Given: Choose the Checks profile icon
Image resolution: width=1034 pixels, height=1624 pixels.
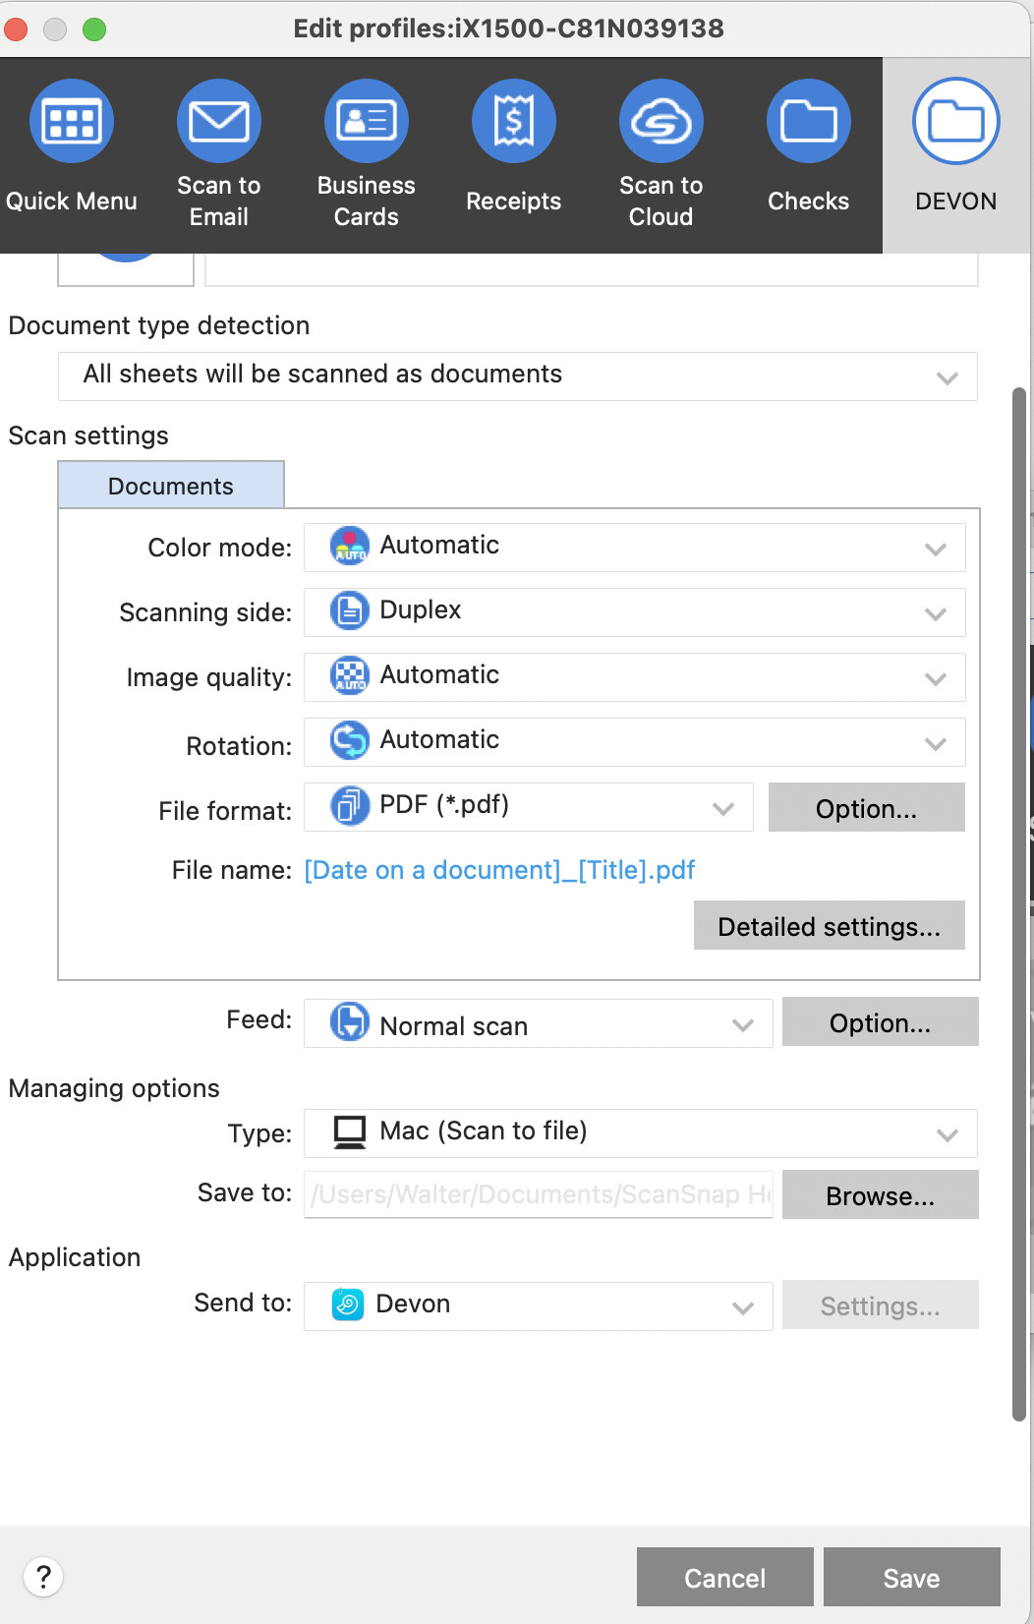Looking at the screenshot, I should 809,122.
